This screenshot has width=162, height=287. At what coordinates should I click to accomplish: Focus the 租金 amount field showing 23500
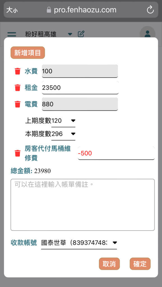click(x=80, y=88)
